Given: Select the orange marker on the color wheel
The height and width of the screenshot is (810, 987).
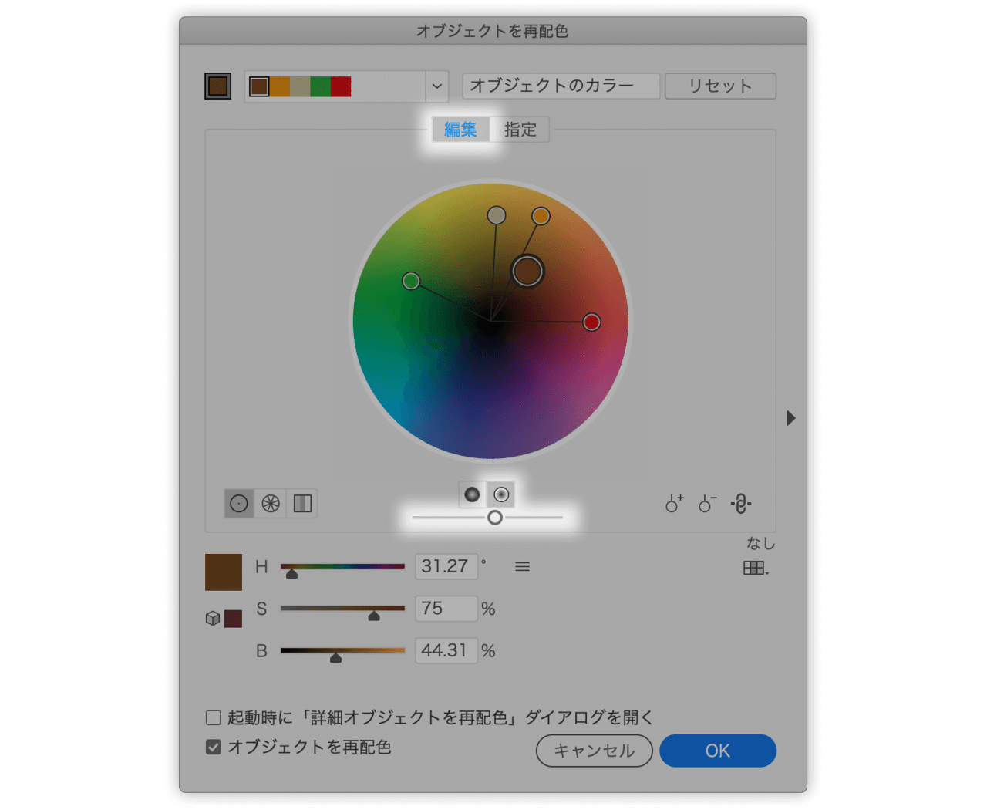Looking at the screenshot, I should tap(541, 216).
